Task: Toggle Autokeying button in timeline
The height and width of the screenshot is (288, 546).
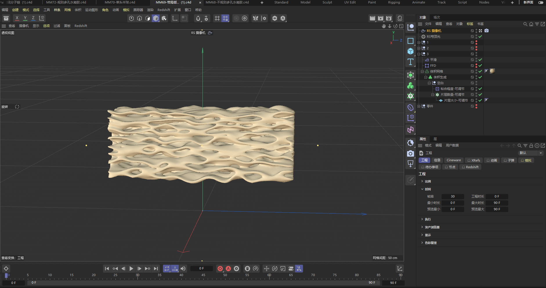Action: tap(228, 269)
